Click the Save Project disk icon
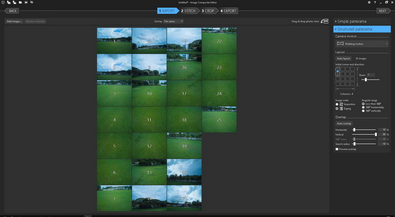Screen dimensions: 395x217 [x=26, y=2]
